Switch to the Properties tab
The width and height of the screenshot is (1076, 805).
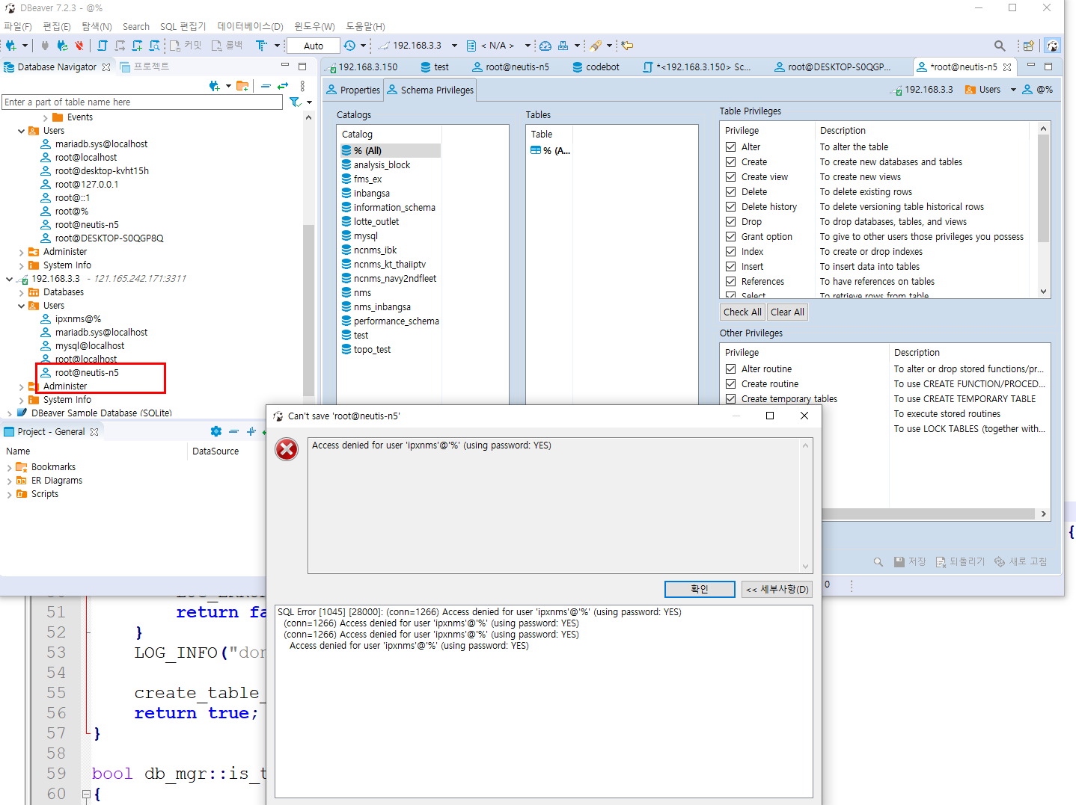click(353, 90)
